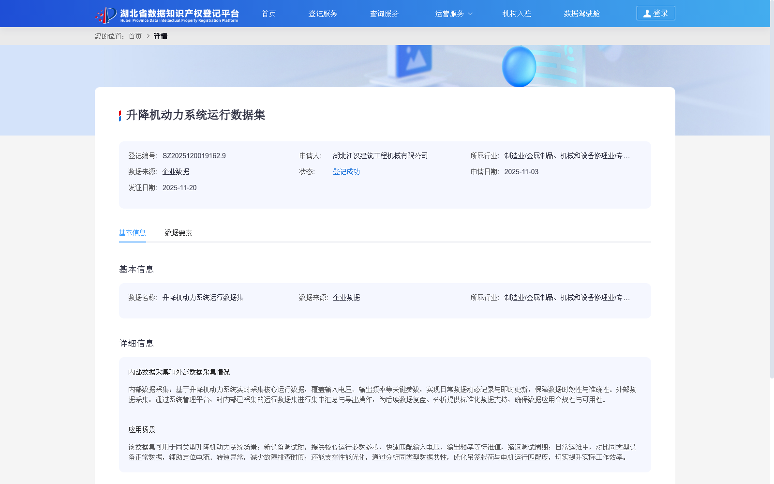The image size is (774, 484).
Task: Click the truncated 所属行业 value in the 基本信息 card
Action: tap(567, 298)
